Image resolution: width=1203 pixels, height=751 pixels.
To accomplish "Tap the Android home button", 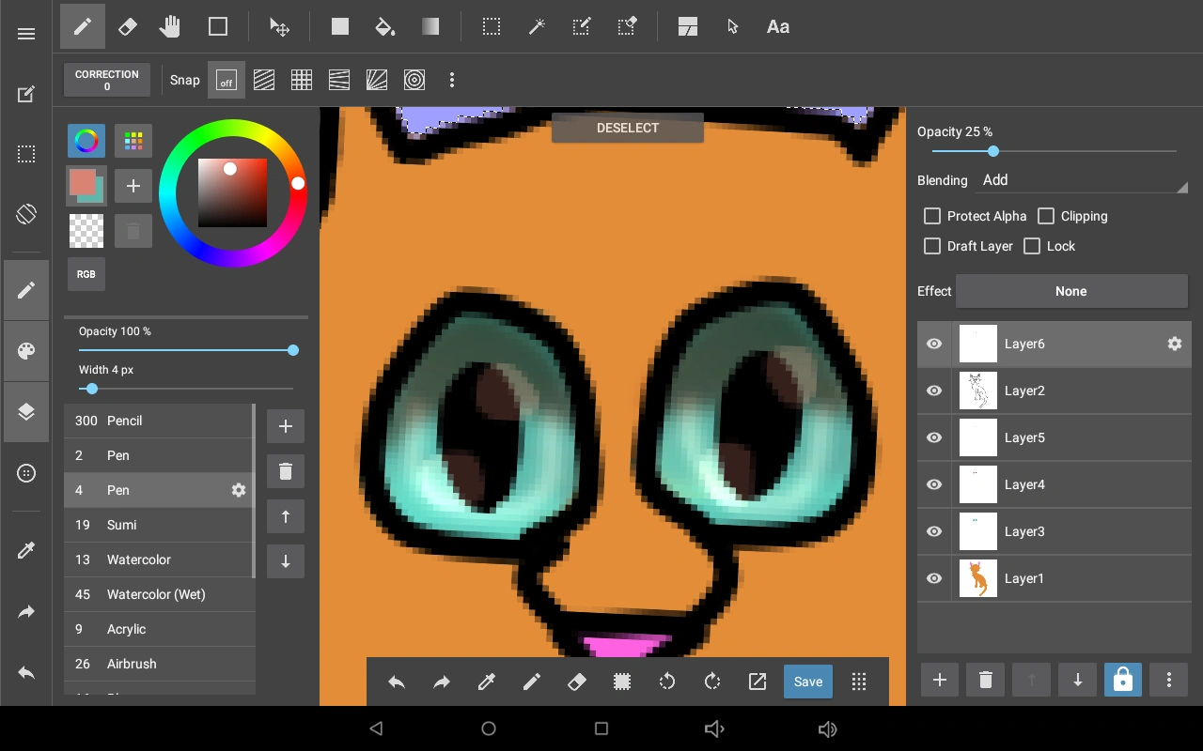I will pyautogui.click(x=489, y=728).
